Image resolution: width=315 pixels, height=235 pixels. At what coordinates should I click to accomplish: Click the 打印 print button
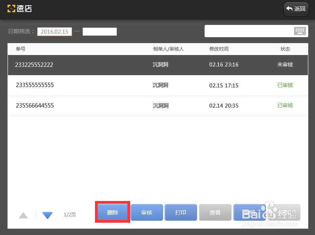(181, 212)
